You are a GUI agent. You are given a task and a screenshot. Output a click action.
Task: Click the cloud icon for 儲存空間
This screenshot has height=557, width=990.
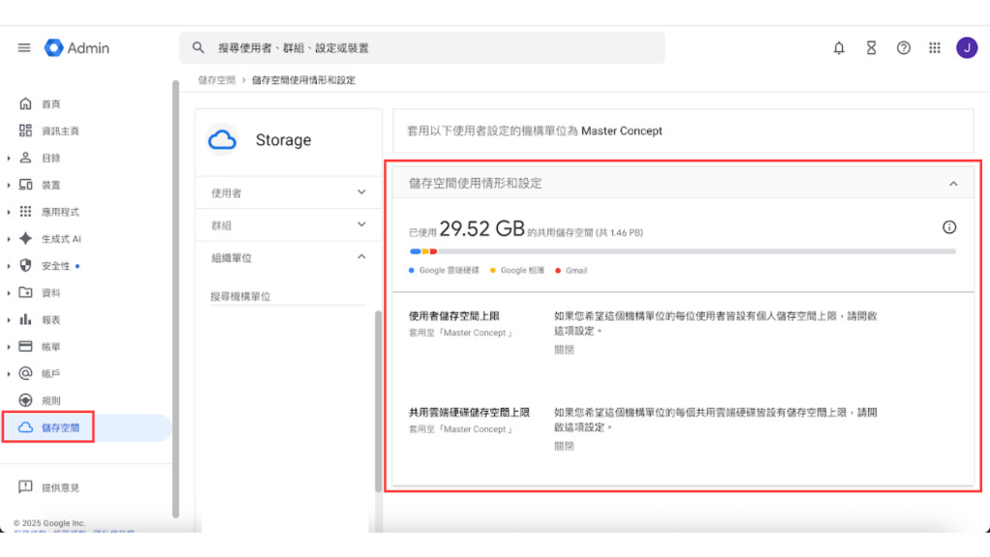25,427
